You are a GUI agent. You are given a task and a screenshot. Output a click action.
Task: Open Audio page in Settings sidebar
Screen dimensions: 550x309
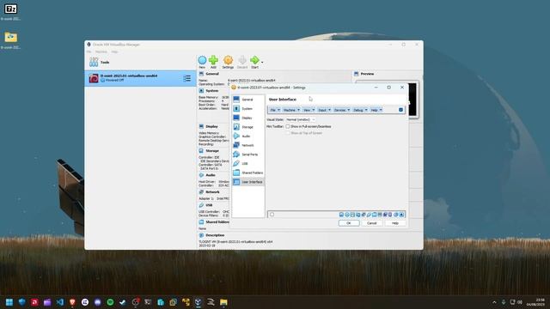pyautogui.click(x=248, y=136)
